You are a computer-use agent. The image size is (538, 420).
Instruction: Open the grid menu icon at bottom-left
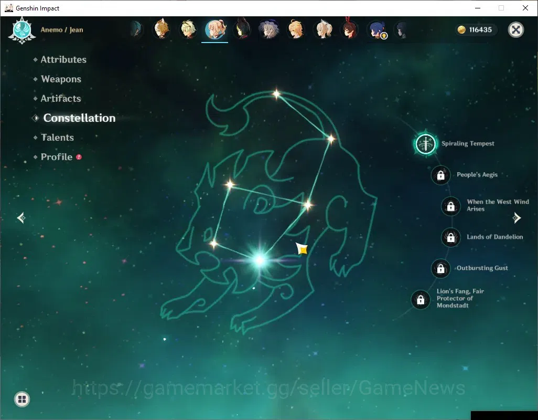click(22, 399)
